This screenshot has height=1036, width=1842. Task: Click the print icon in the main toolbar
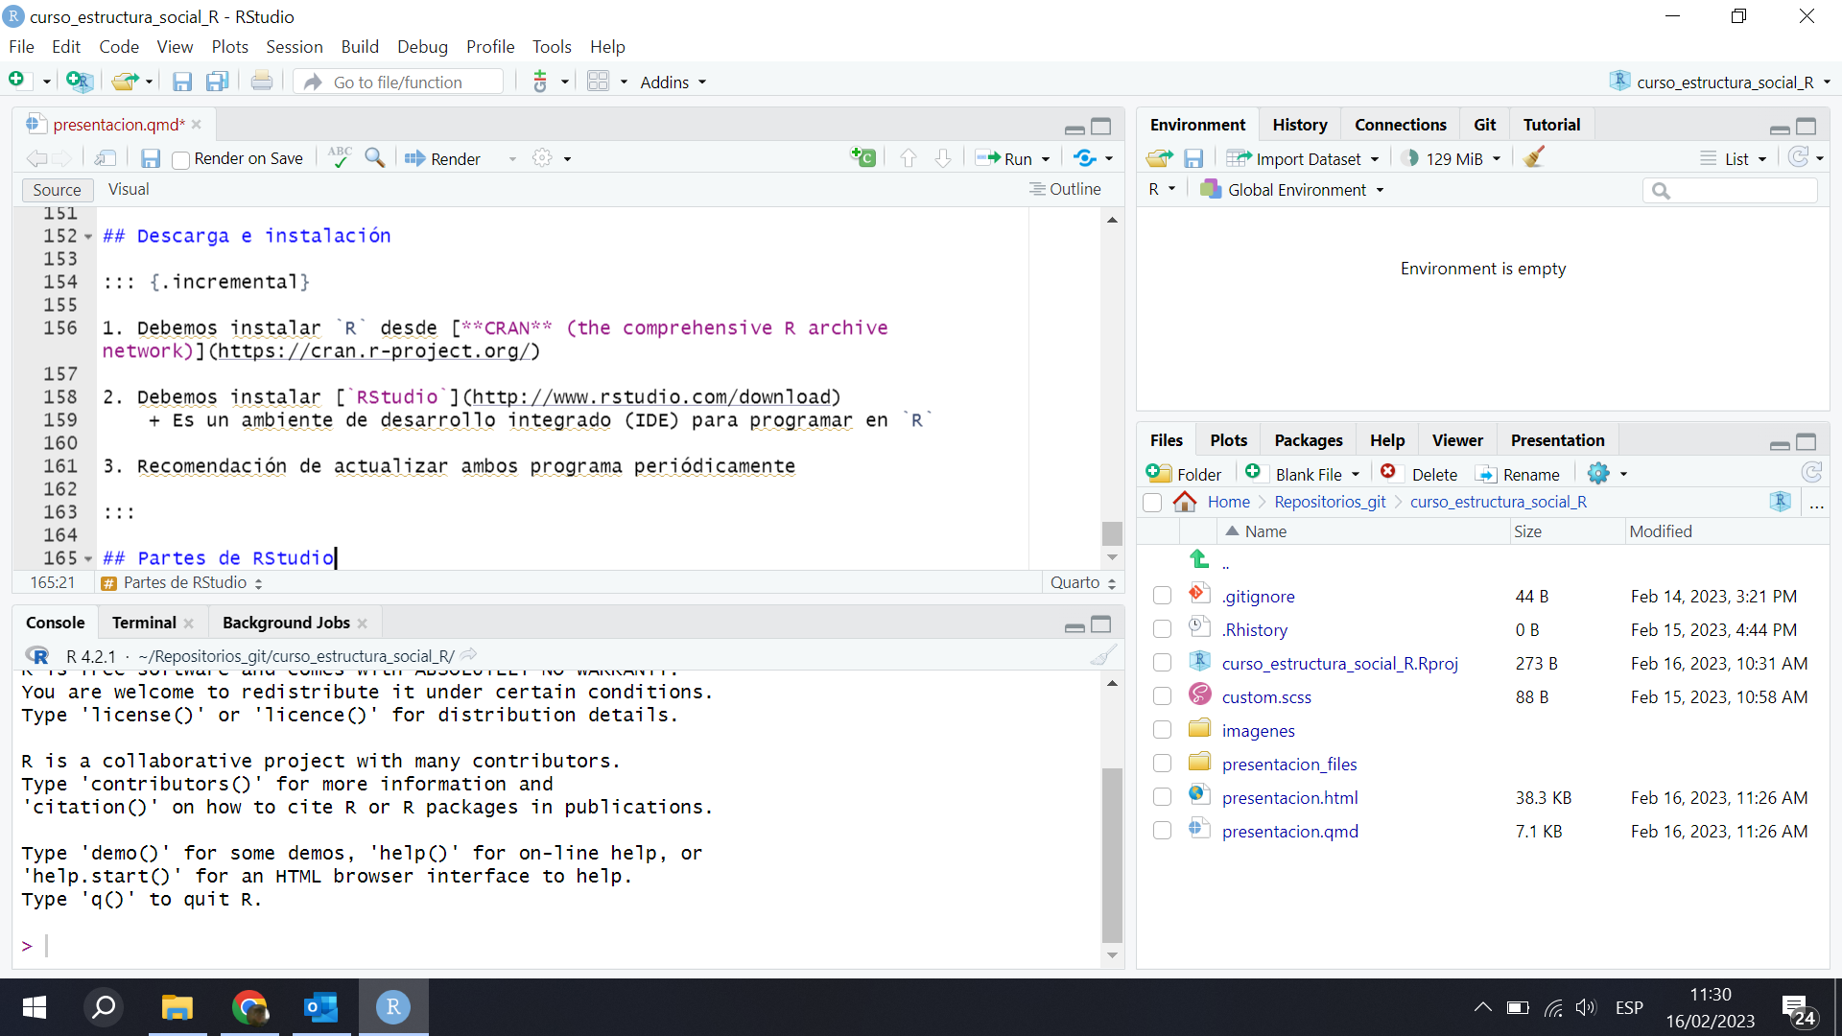(261, 82)
